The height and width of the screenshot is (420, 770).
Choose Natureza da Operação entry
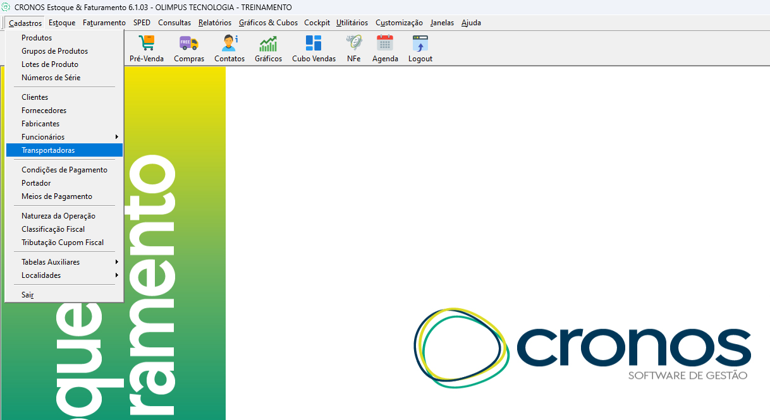64,216
